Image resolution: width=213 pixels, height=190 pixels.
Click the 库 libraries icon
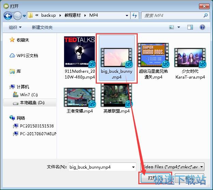(x=12, y=71)
